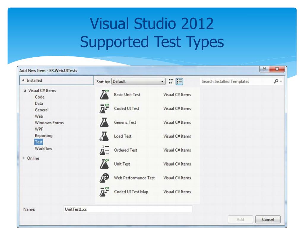Click 'Visual C# Items' beside Generic Test
The height and width of the screenshot is (228, 304).
(x=177, y=122)
